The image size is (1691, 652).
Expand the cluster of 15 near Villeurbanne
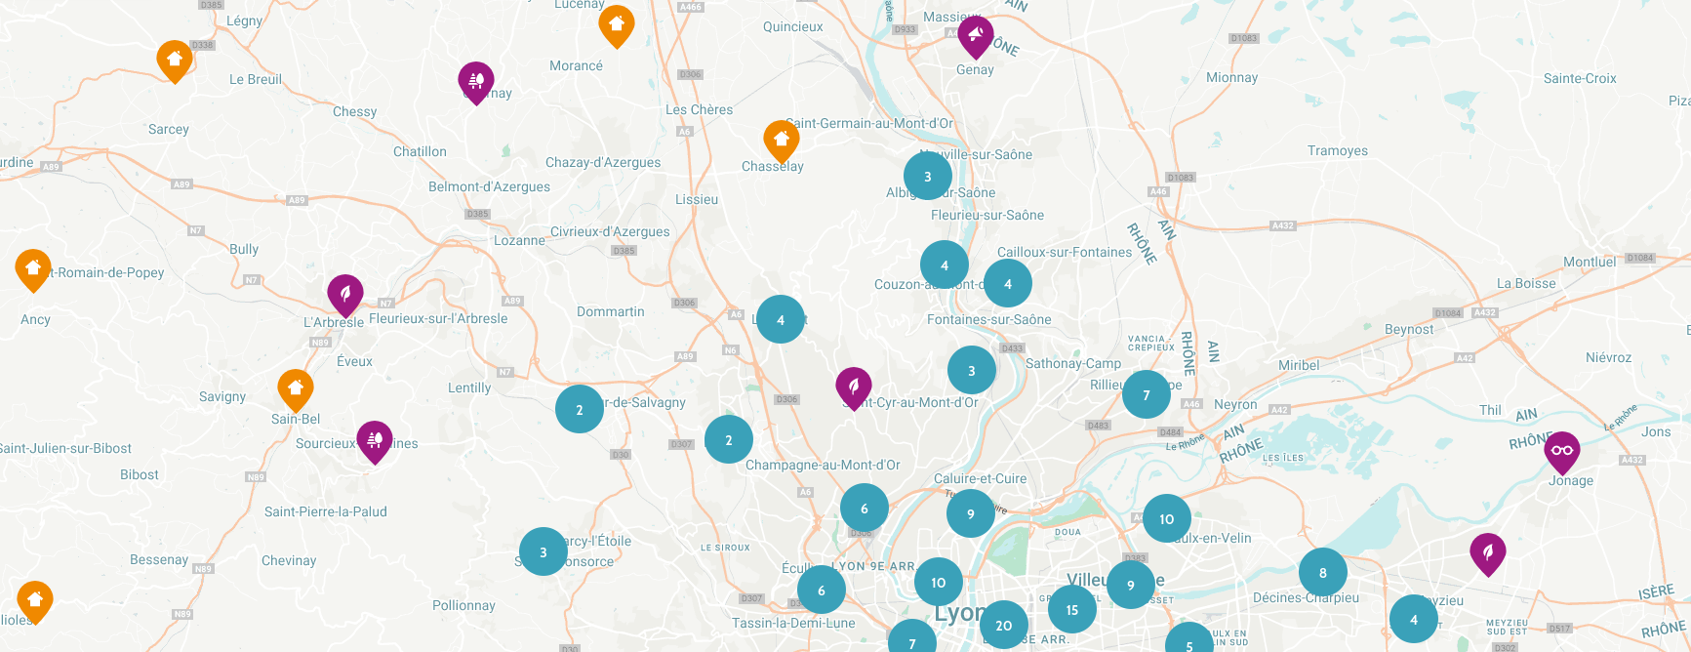[1072, 610]
